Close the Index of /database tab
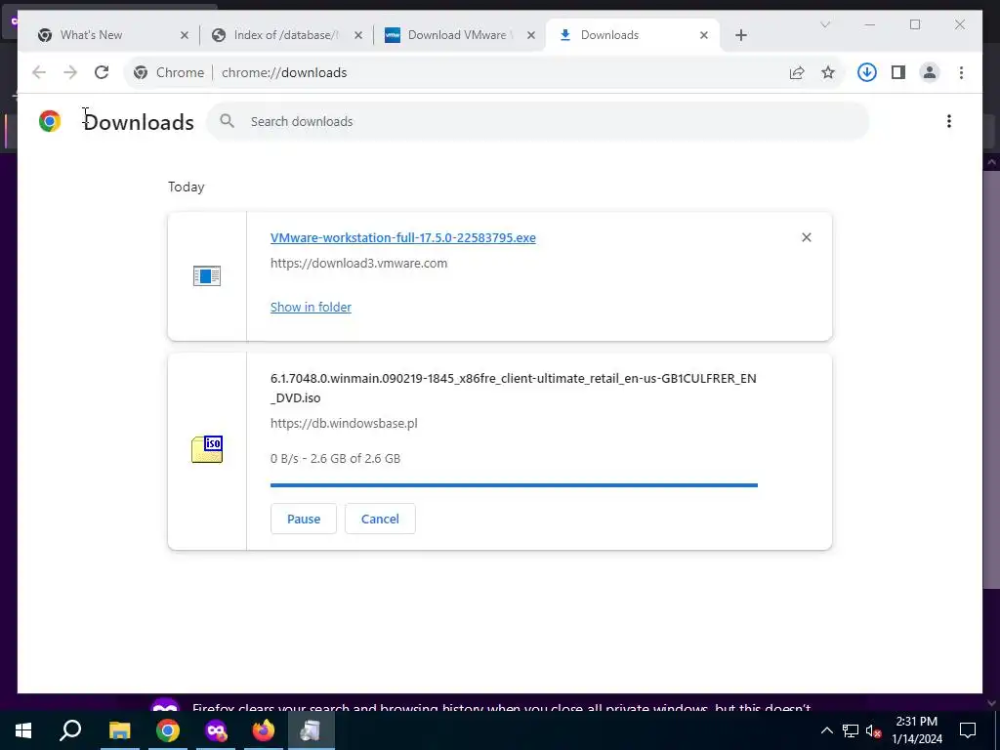This screenshot has width=1000, height=750. coord(358,35)
